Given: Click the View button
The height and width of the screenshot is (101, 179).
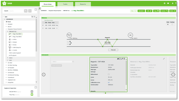Looking at the screenshot, I should pos(134,11).
